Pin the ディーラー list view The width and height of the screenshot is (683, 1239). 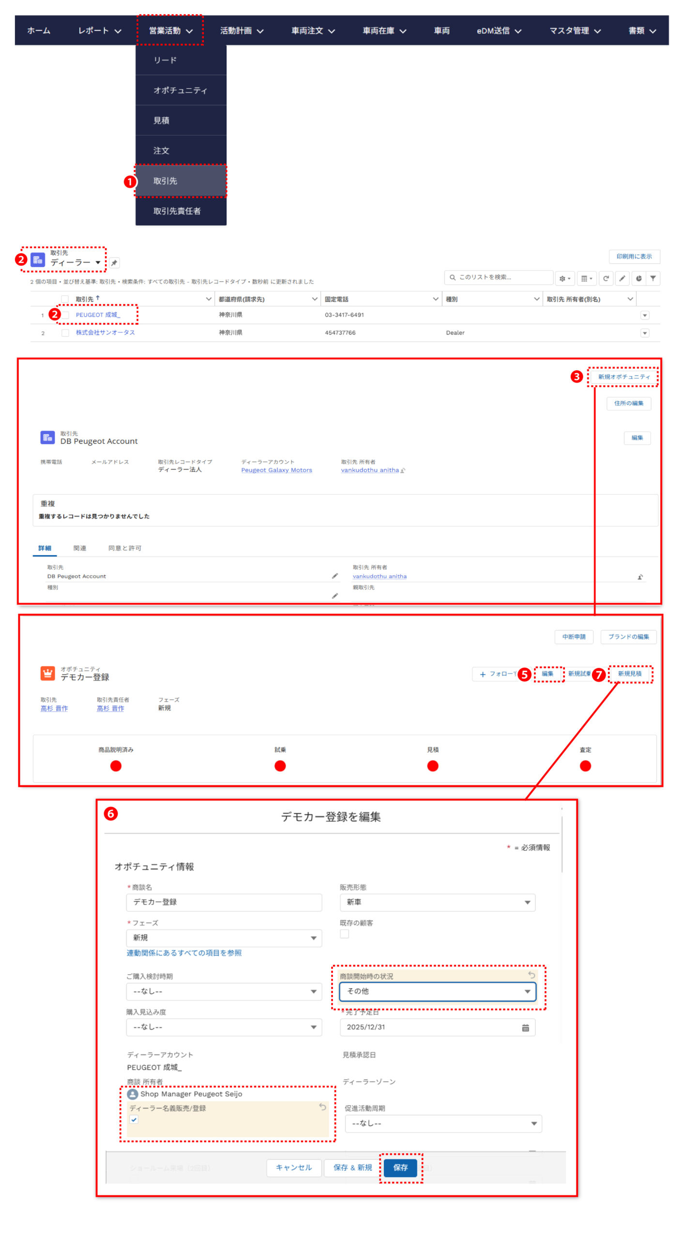click(x=114, y=263)
